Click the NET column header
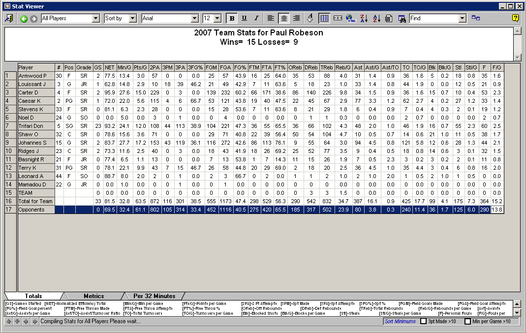The image size is (526, 333). [109, 67]
